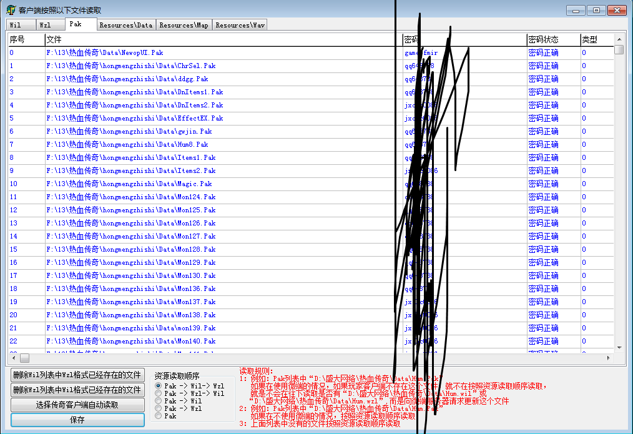
Task: Select the Pak tab
Action: (81, 24)
